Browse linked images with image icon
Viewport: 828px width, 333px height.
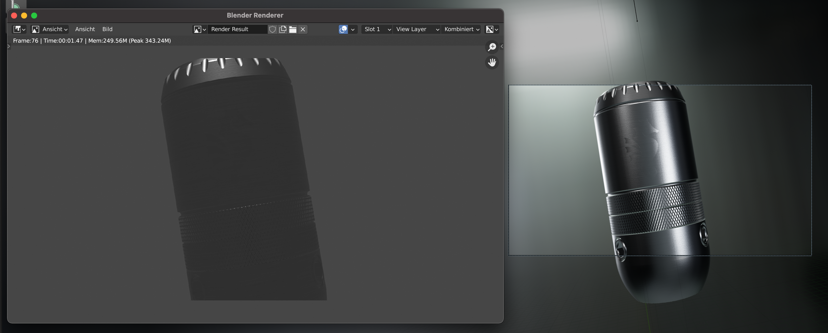click(x=199, y=29)
